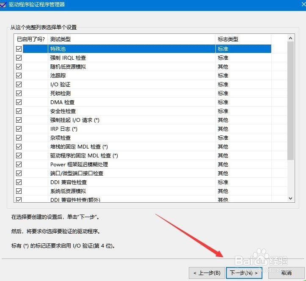Select the 安全性检查 row text

point(63,111)
